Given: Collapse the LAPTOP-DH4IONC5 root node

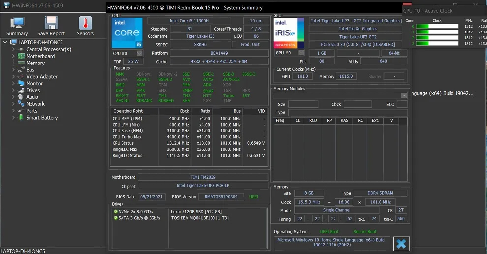Looking at the screenshot, I should [5, 42].
